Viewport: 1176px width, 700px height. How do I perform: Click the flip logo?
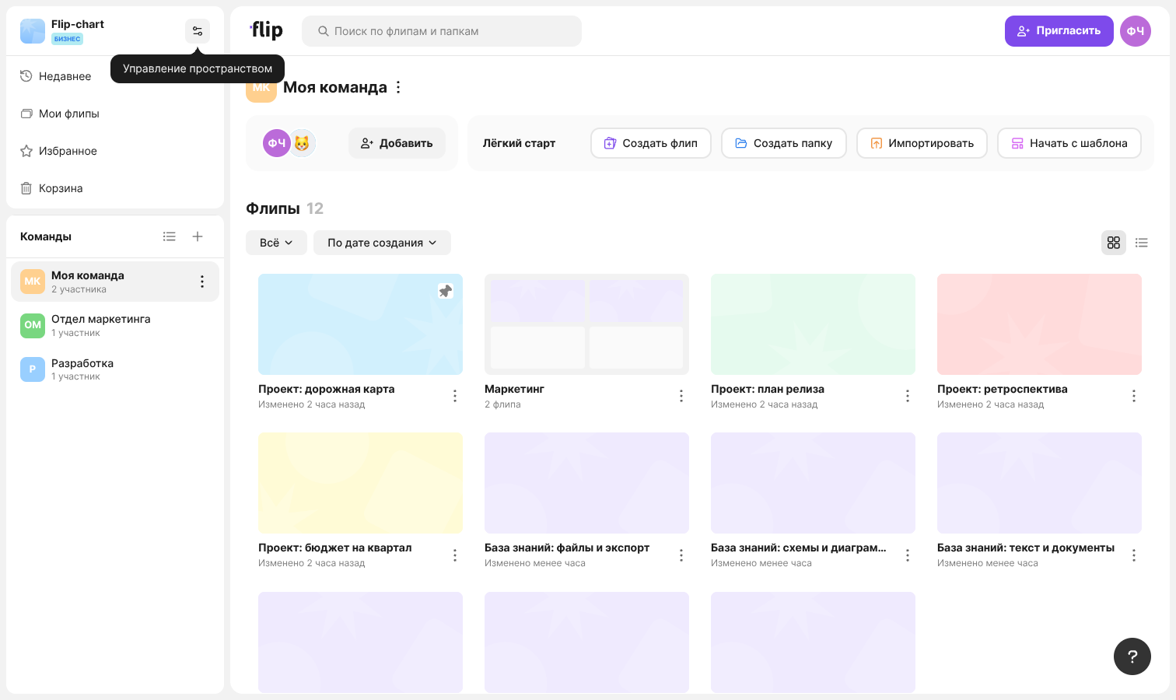point(266,30)
